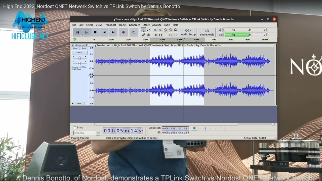Open the File menu

click(x=74, y=25)
